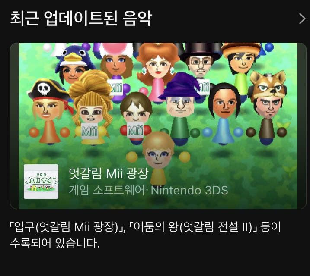Click the brown-haired Mii holding Mii sign
Image resolution: width=310 pixels, height=276 pixels.
(x=136, y=117)
